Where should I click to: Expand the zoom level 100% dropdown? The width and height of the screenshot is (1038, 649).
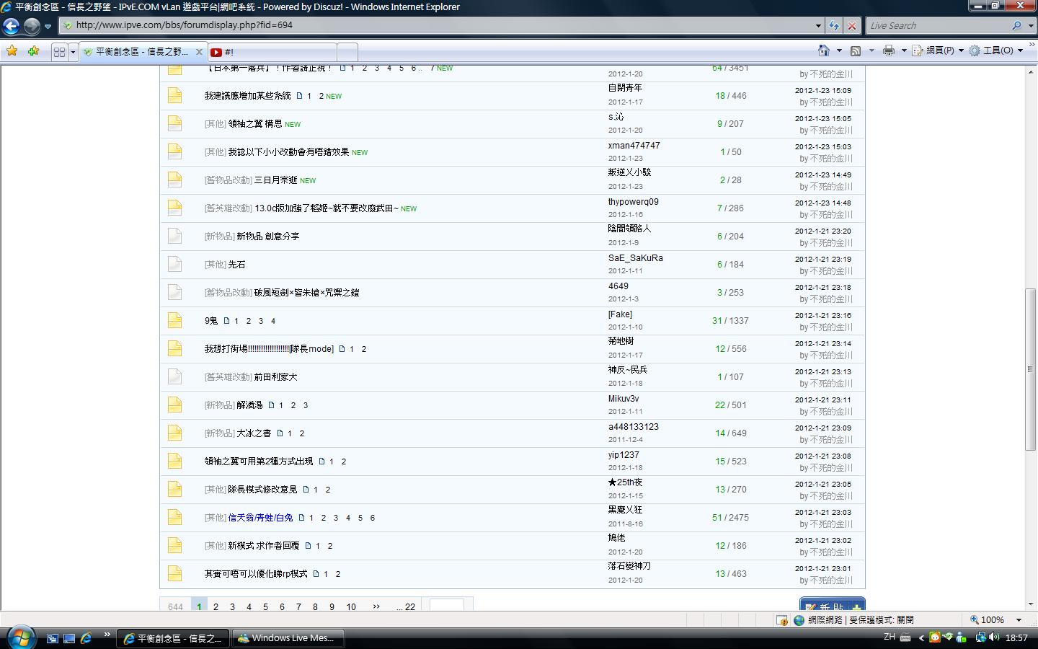[x=1019, y=619]
